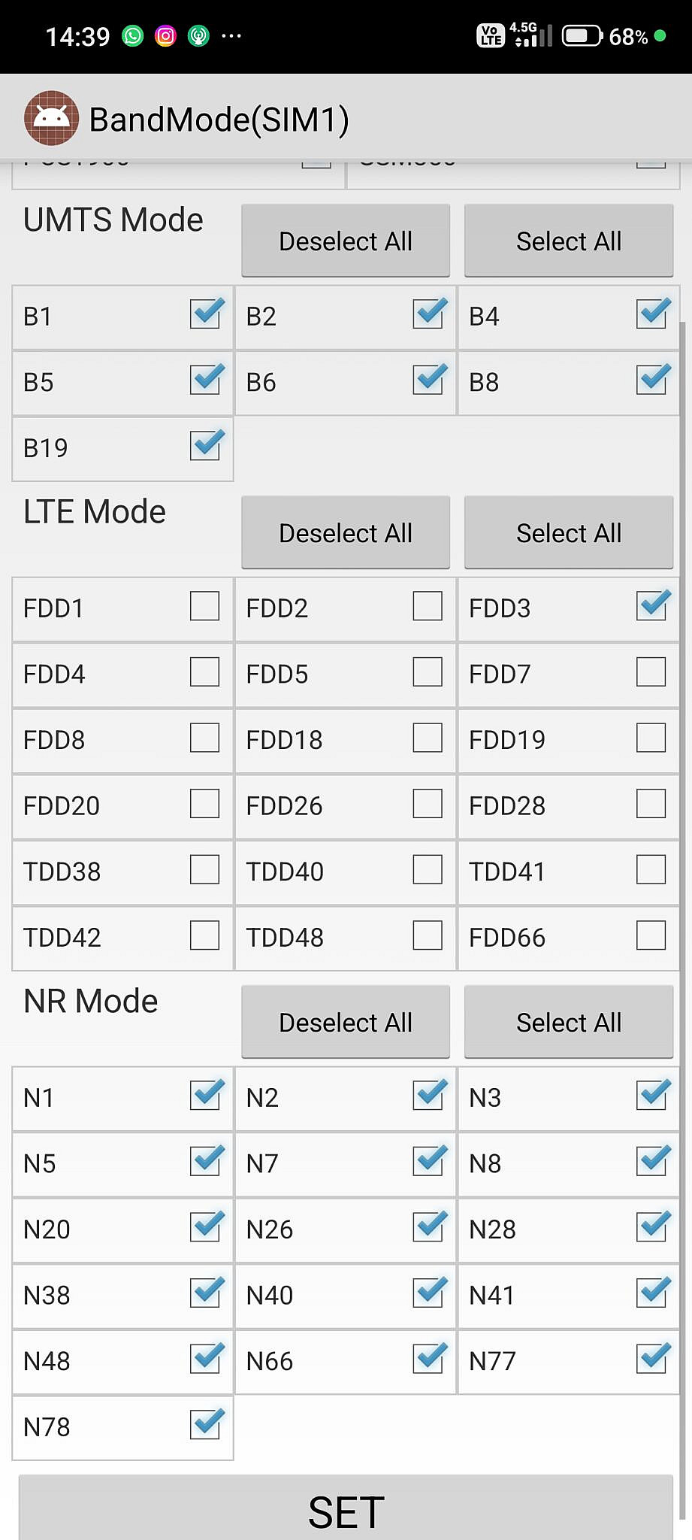
Task: Tap the SET button
Action: (346, 1508)
